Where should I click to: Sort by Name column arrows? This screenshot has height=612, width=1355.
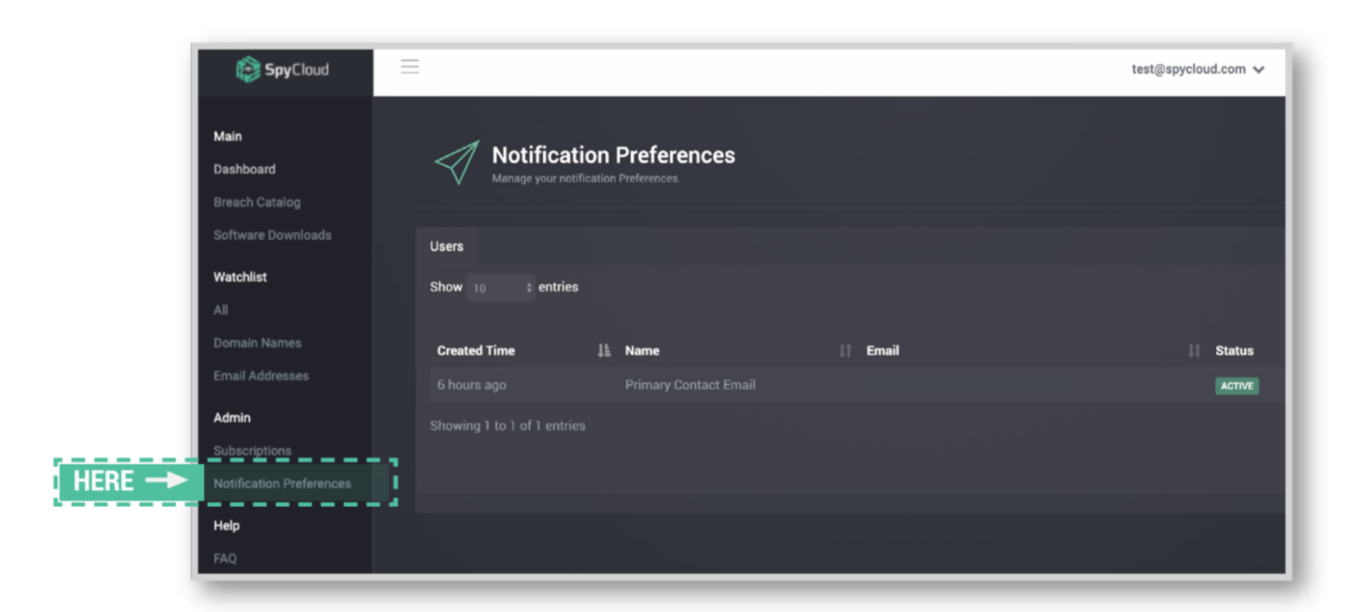coord(845,350)
